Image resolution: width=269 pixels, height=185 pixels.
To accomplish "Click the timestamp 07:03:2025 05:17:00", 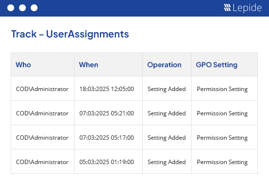I will (x=107, y=138).
